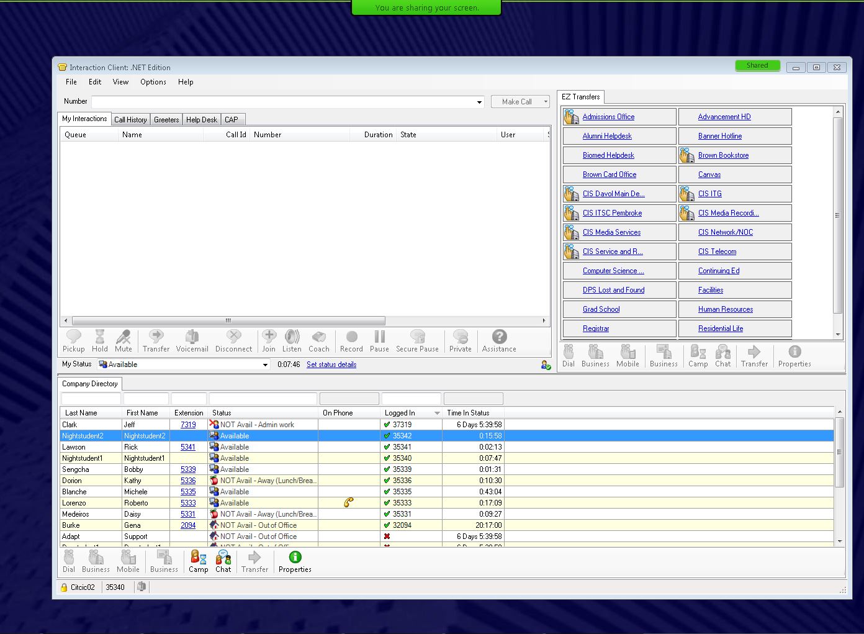This screenshot has height=634, width=864.
Task: Click the Pickup call icon
Action: pos(73,337)
